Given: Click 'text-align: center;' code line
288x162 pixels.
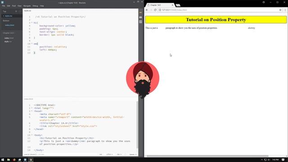Looking at the screenshot, I should click(53, 32).
